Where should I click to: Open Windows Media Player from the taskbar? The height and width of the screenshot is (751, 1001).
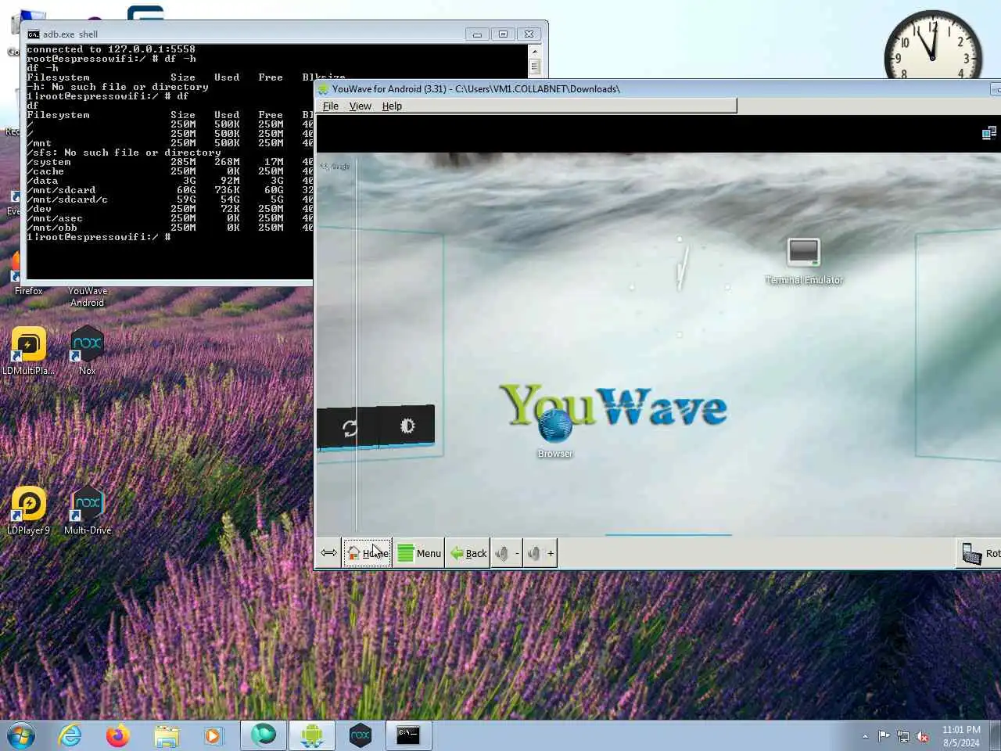coord(213,735)
